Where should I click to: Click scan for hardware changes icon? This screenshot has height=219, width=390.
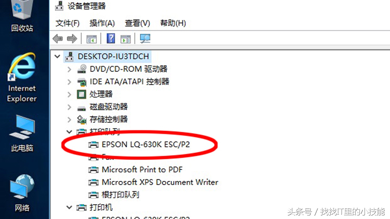[x=145, y=38]
